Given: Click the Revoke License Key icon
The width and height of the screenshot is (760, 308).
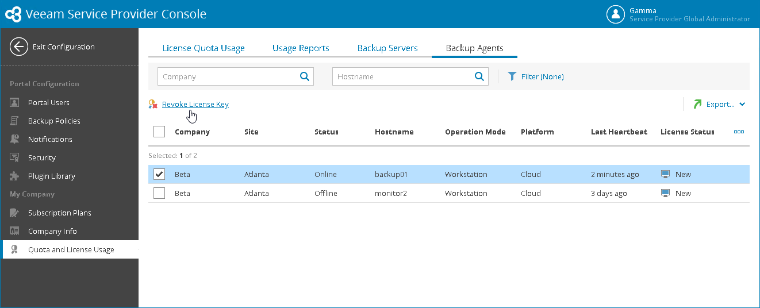Looking at the screenshot, I should point(153,104).
